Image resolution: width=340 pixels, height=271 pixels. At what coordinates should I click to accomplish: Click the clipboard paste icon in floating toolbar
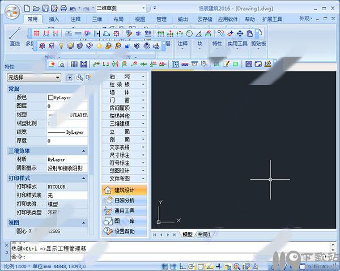tap(249, 33)
